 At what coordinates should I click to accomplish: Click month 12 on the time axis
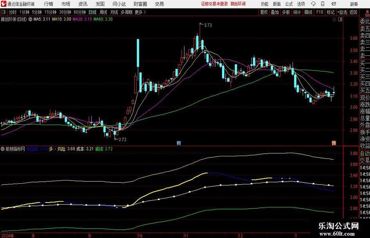coord(240,236)
